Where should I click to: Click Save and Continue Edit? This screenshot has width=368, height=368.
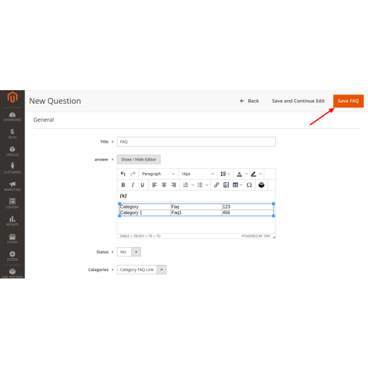coord(298,101)
